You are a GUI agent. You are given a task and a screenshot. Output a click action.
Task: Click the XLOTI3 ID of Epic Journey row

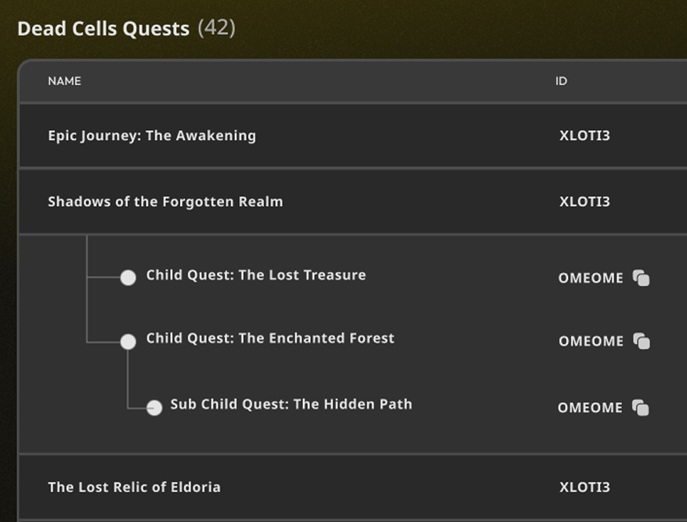tap(585, 135)
